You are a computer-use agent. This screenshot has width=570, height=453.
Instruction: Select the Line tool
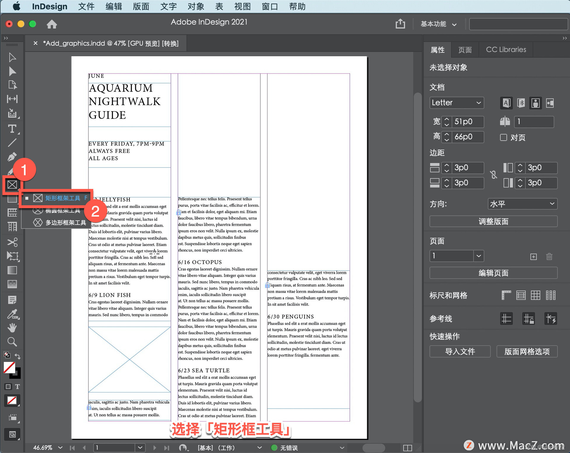pos(12,143)
